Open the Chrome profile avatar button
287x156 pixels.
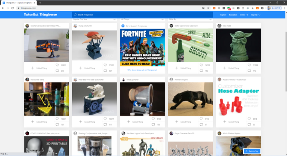[x=274, y=8]
